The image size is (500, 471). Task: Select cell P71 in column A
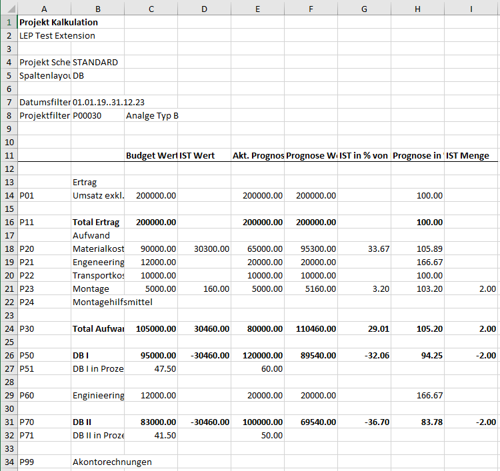pos(44,435)
